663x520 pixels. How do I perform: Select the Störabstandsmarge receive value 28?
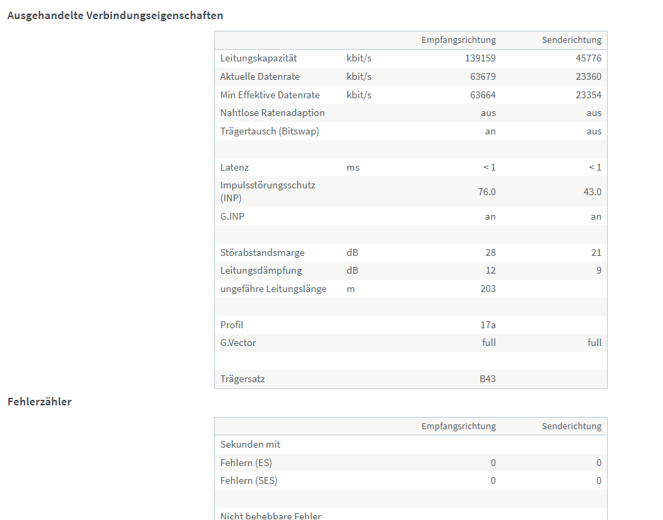pos(490,252)
